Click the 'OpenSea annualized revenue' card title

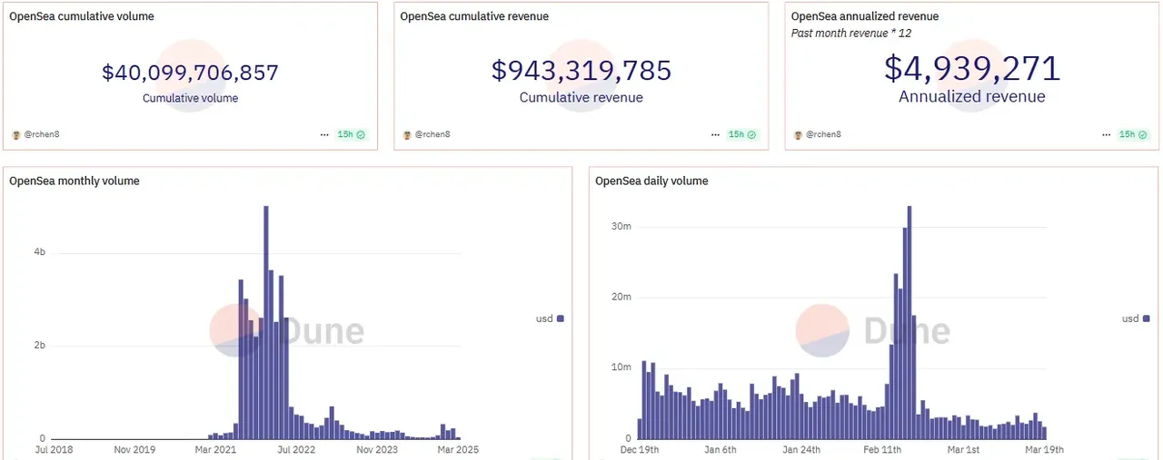pyautogui.click(x=865, y=16)
